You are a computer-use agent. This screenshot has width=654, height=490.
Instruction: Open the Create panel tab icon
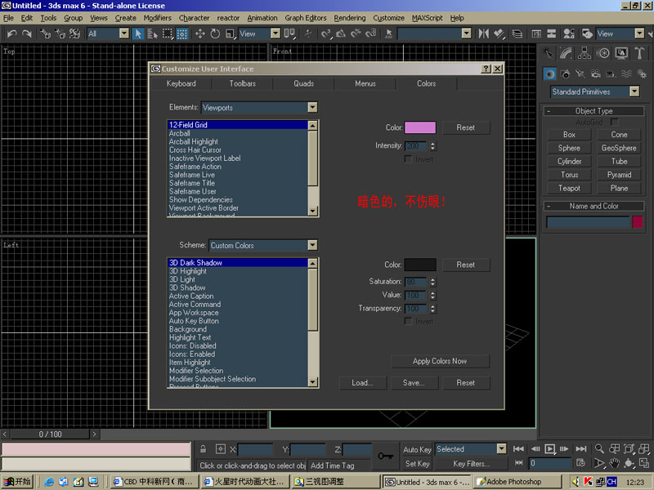549,53
